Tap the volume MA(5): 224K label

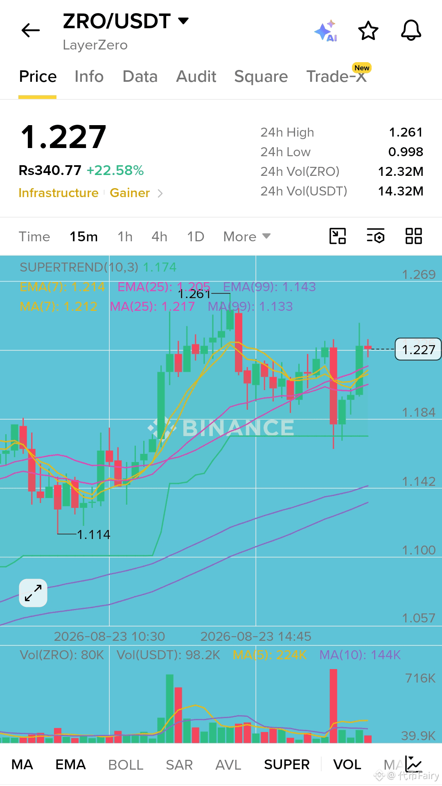(x=270, y=655)
